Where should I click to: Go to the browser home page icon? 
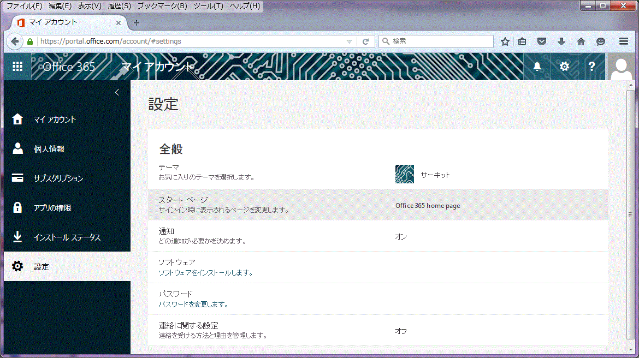[x=581, y=41]
